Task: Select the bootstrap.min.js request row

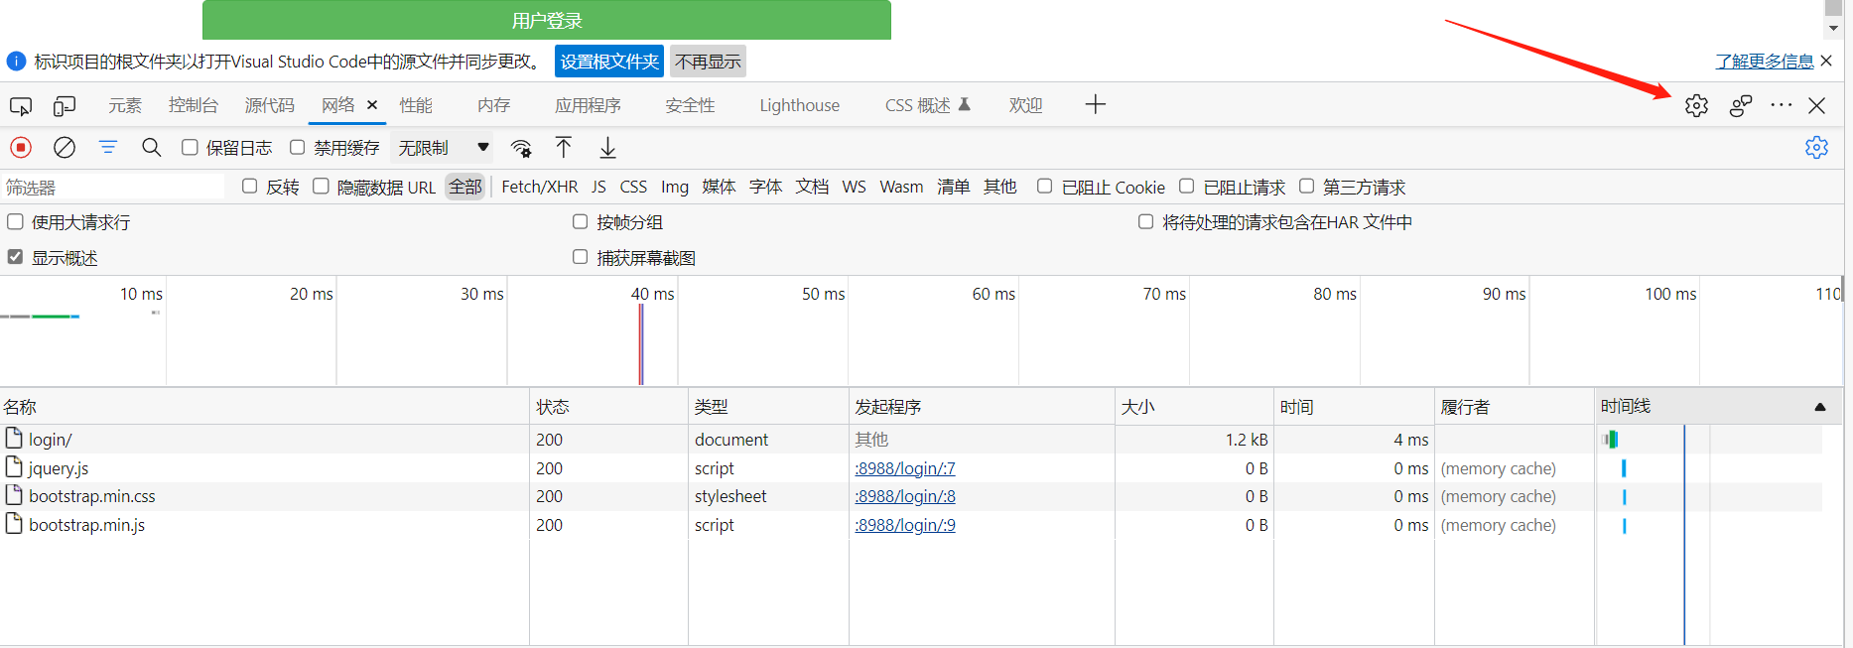Action: point(911,525)
